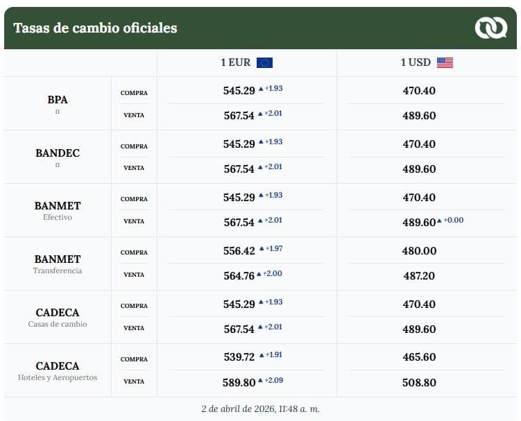Click the European Union flag icon
The width and height of the screenshot is (521, 421).
click(x=264, y=62)
